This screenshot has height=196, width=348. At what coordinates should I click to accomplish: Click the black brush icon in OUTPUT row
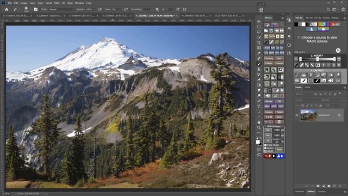303,81
